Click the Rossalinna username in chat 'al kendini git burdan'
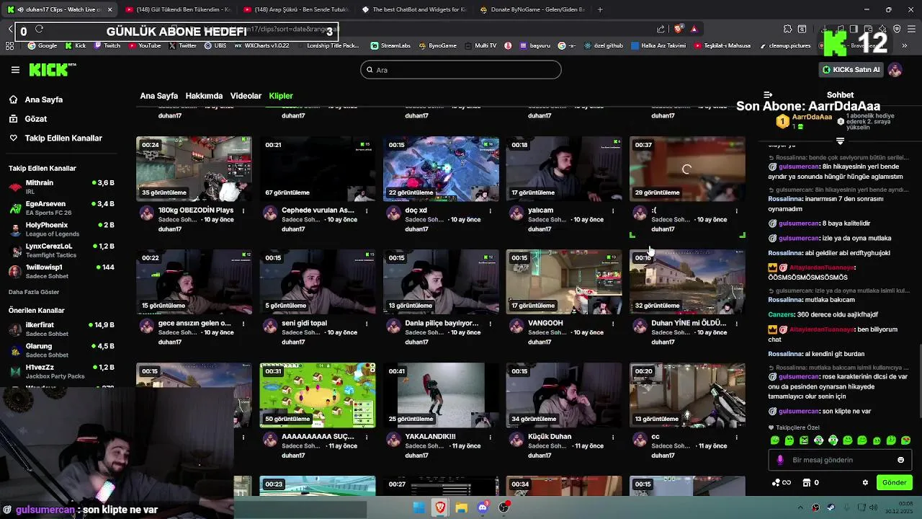The width and height of the screenshot is (922, 519). click(x=785, y=354)
